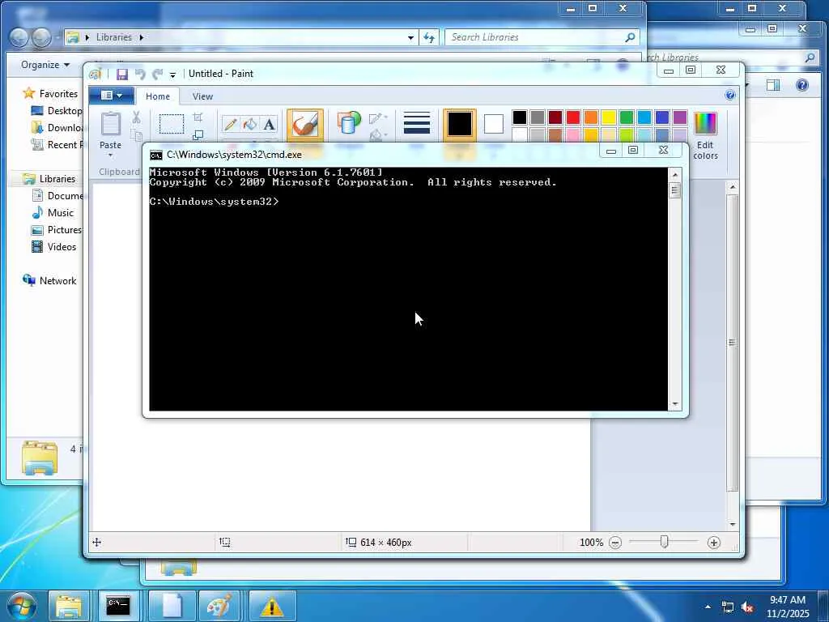Click the cmd.exe title bar icon
The height and width of the screenshot is (622, 829).
point(156,155)
